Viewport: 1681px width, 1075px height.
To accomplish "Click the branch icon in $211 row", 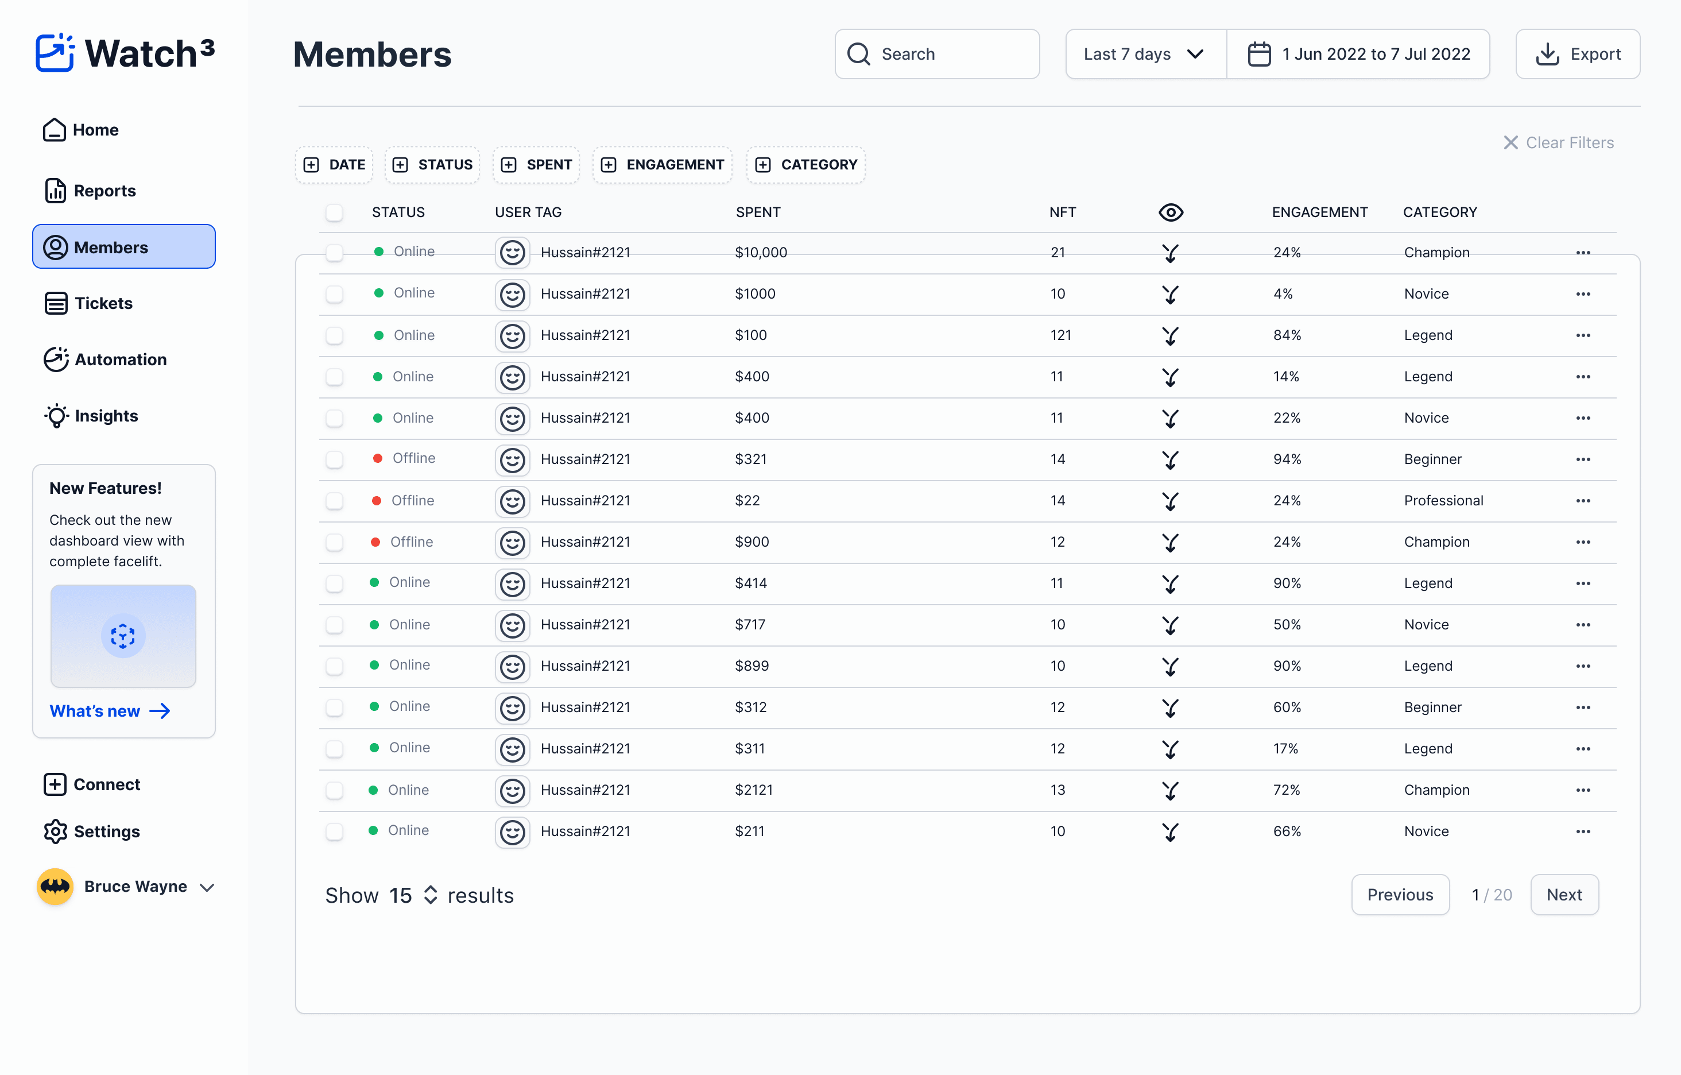I will click(x=1171, y=832).
